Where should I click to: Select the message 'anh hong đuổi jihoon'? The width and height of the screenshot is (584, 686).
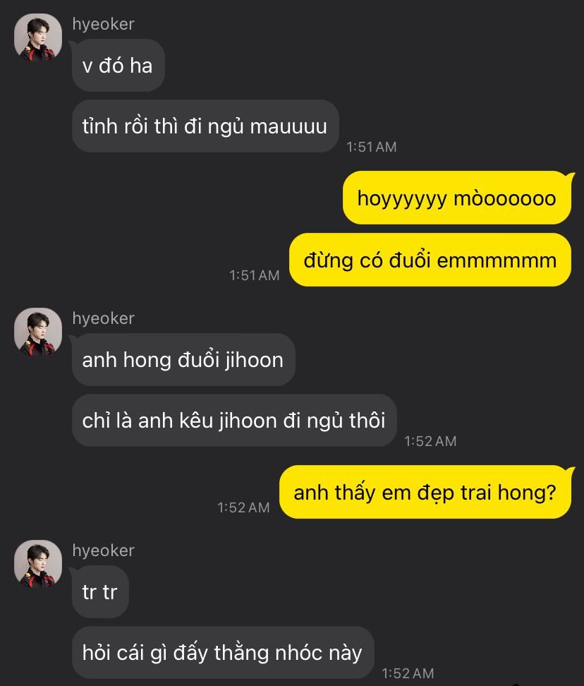tap(183, 360)
